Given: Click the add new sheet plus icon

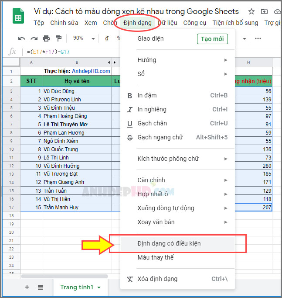Looking at the screenshot, I should click(27, 287).
